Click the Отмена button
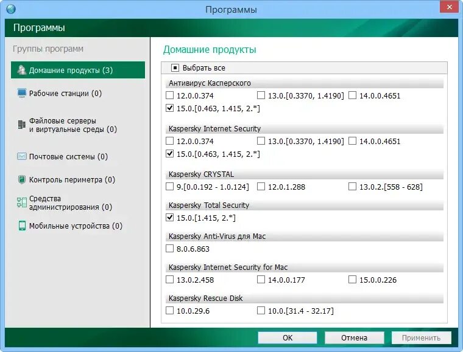463x352 pixels. click(354, 337)
